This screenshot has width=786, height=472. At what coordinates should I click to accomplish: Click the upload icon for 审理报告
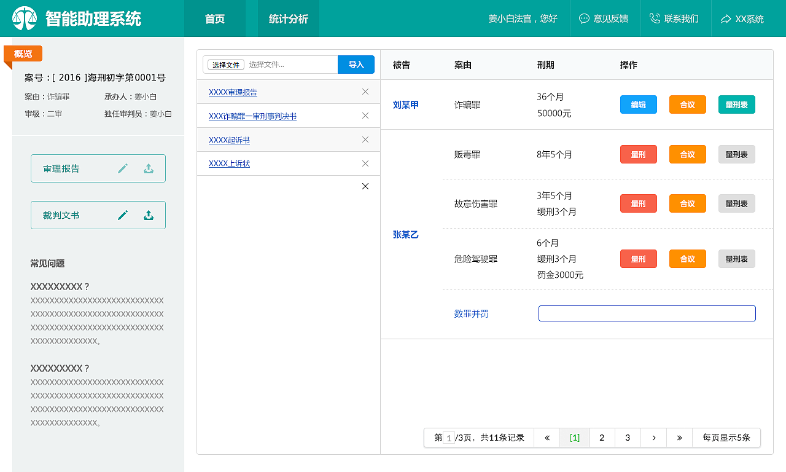coord(149,168)
